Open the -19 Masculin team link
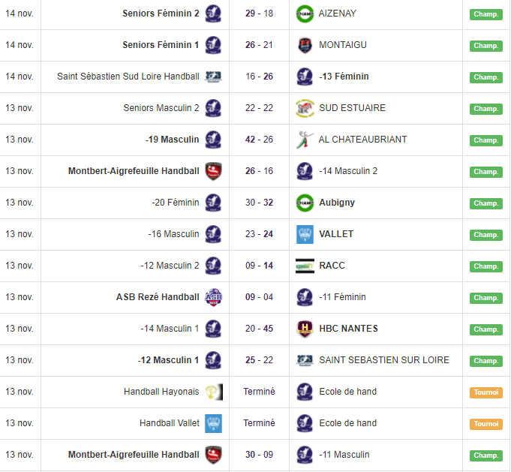 pyautogui.click(x=172, y=140)
